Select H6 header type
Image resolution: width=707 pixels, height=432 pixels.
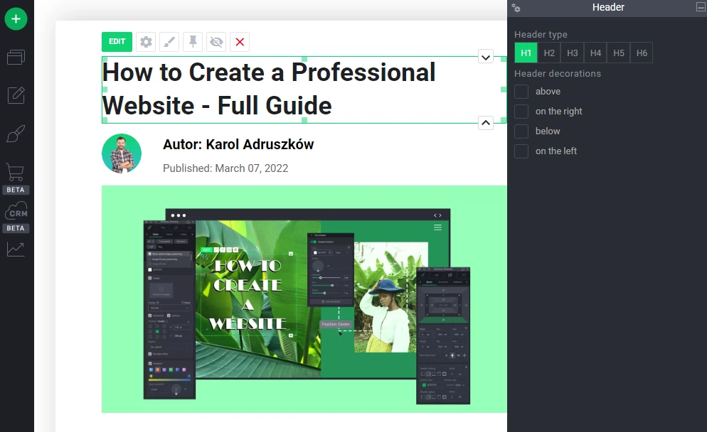point(642,53)
